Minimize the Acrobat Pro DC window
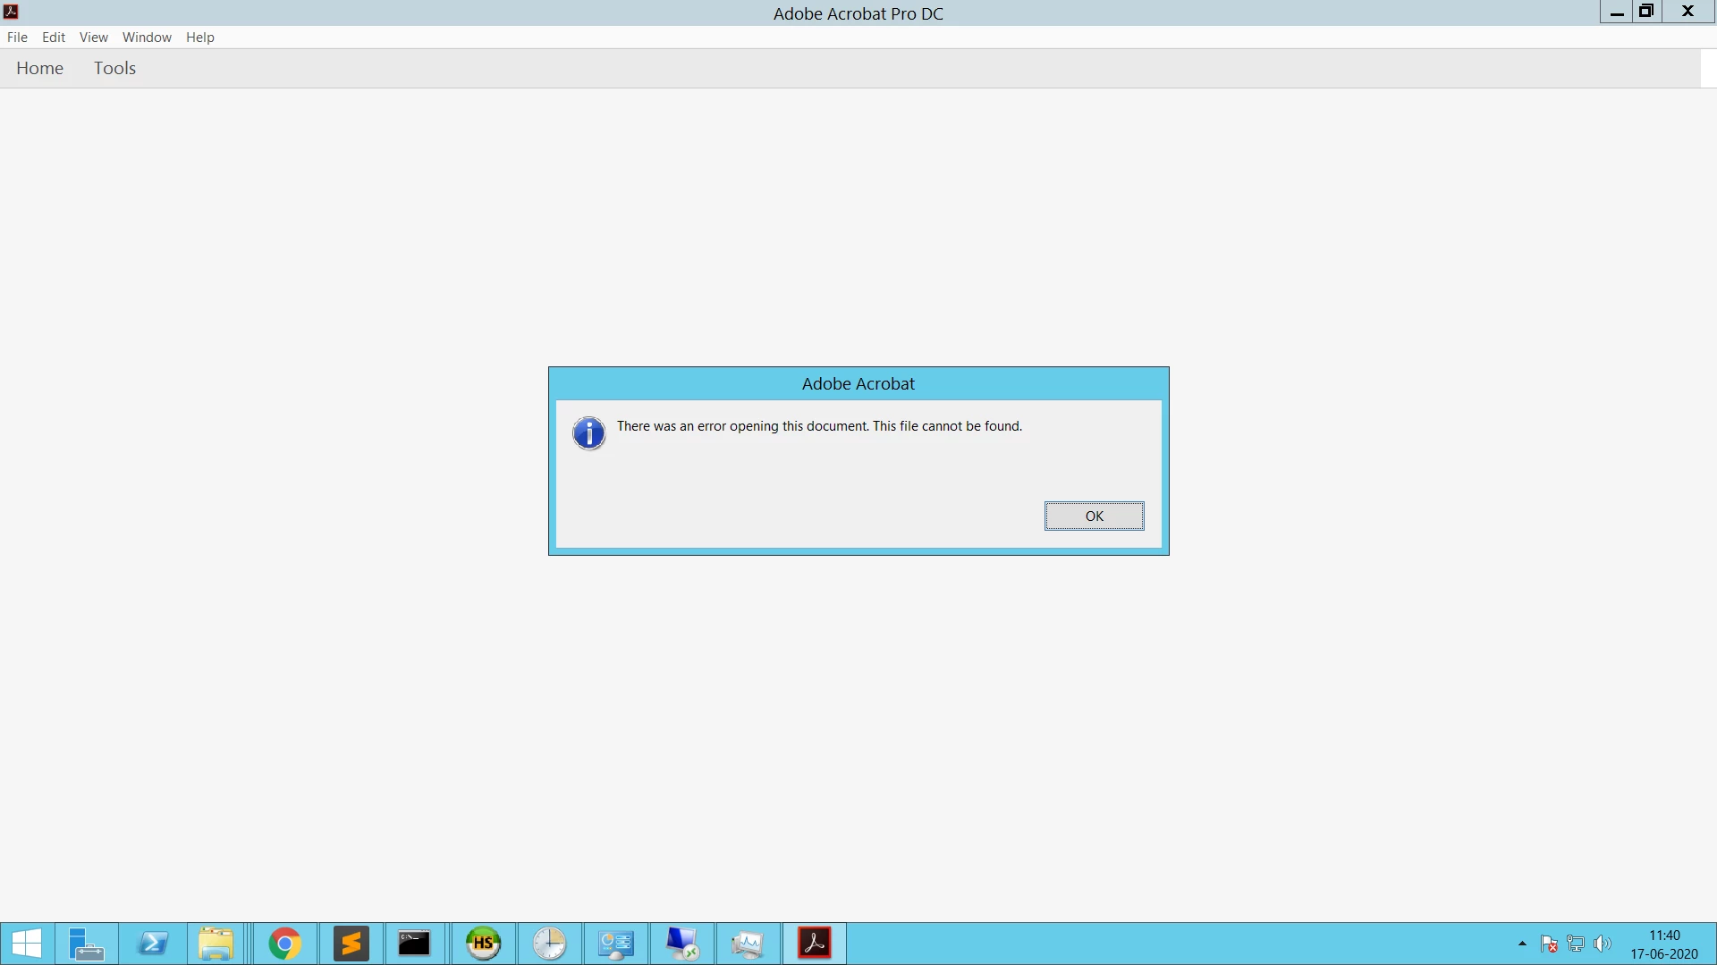 (x=1617, y=12)
